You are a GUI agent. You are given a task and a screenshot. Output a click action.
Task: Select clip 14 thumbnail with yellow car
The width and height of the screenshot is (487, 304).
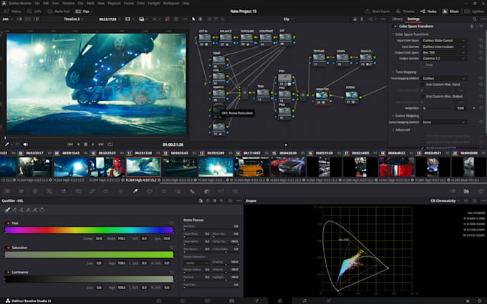pos(251,167)
